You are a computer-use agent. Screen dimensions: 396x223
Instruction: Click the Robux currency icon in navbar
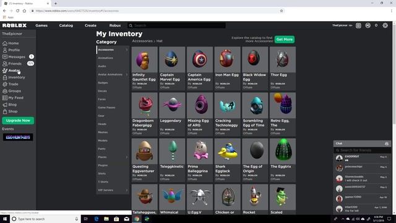tap(368, 25)
